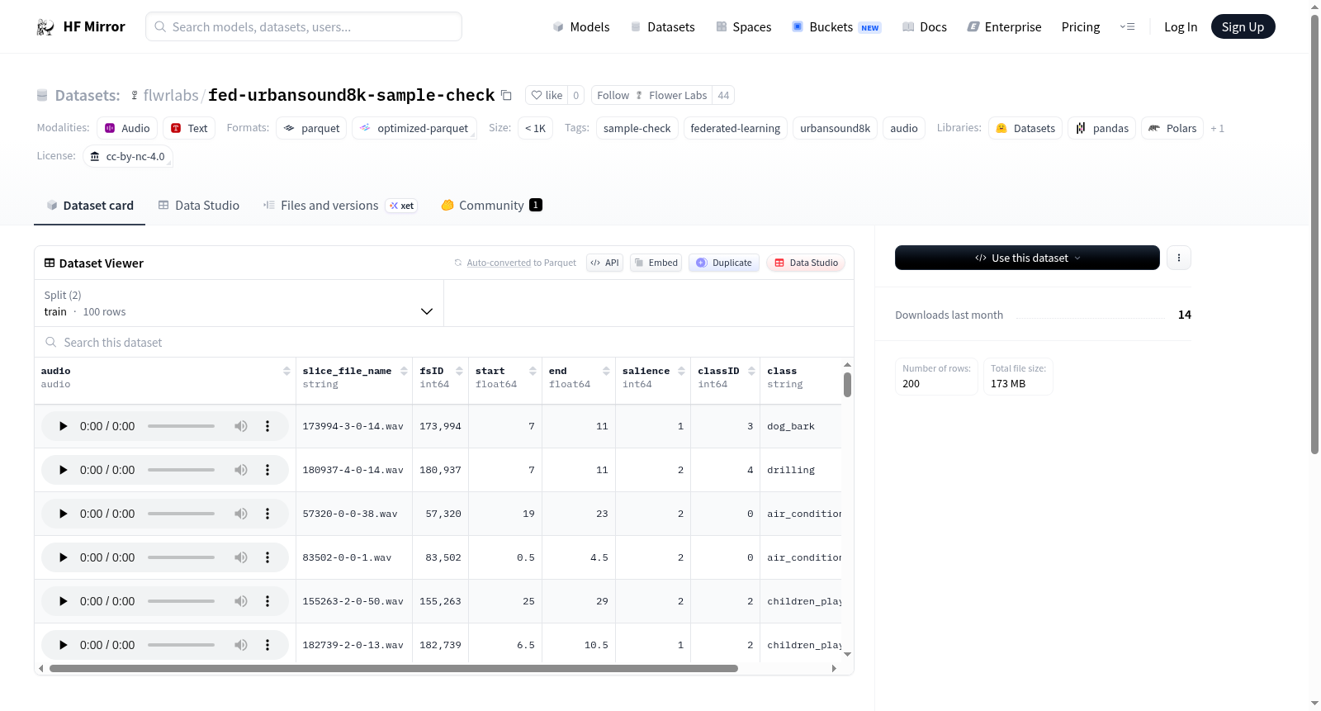
Task: Expand the Split train dropdown
Action: [239, 303]
